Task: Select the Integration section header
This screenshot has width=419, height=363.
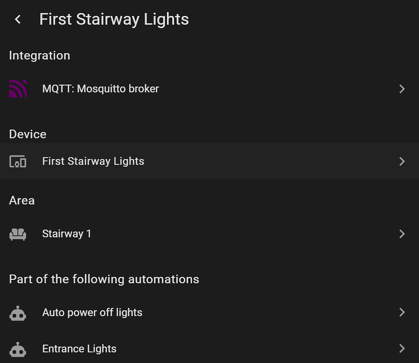Action: click(39, 55)
